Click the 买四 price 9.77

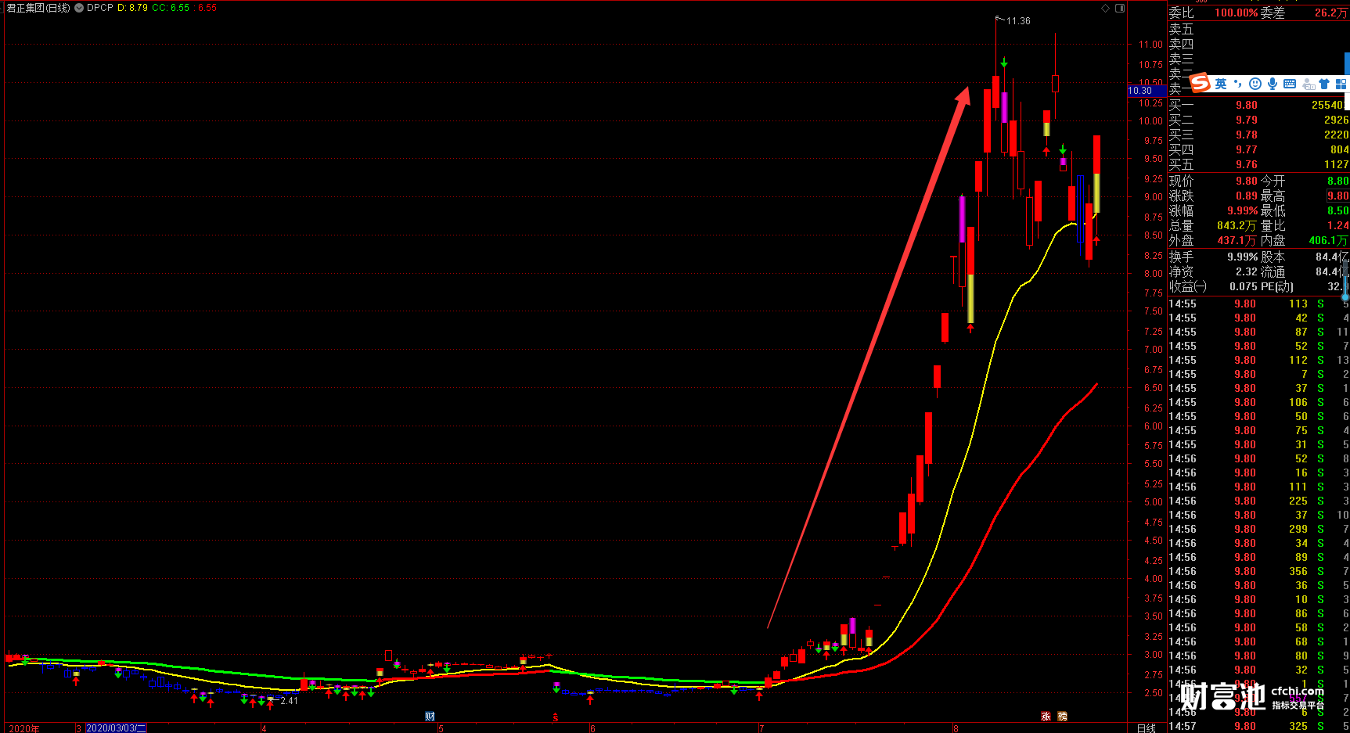pos(1247,150)
